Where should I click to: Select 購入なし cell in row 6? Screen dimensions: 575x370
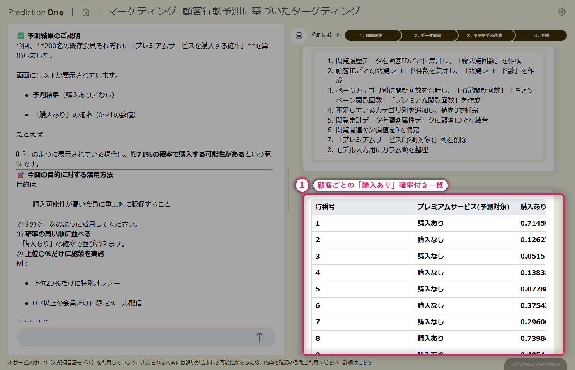coord(465,305)
